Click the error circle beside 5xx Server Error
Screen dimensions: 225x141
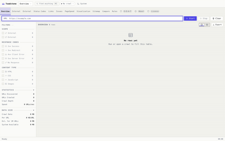6,59
